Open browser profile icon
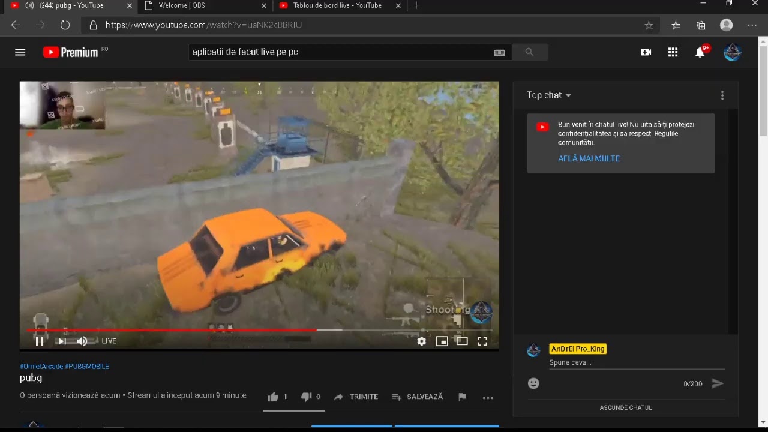Viewport: 768px width, 432px height. coord(726,25)
